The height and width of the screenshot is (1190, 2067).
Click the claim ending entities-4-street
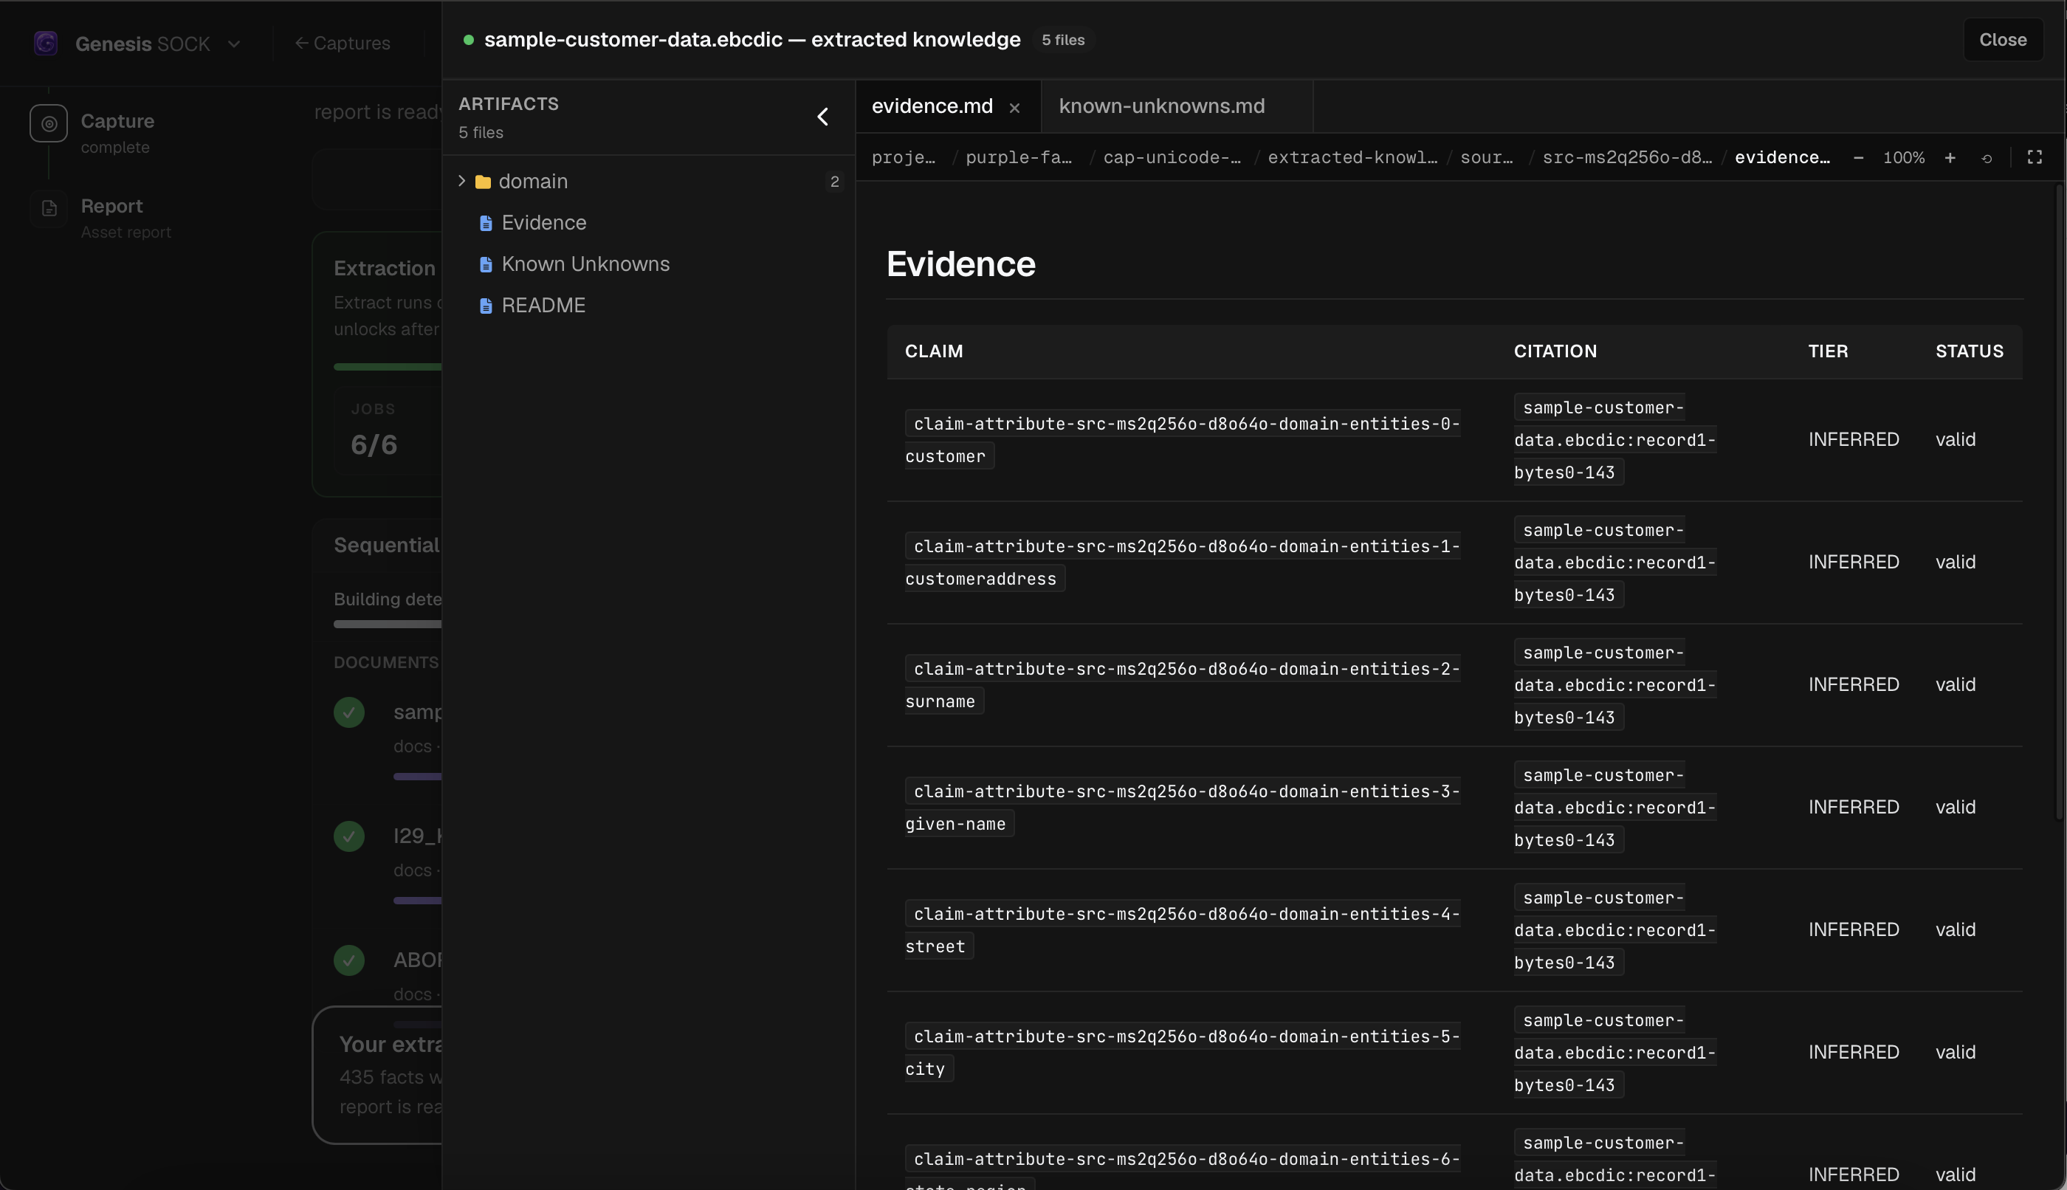(x=1182, y=930)
